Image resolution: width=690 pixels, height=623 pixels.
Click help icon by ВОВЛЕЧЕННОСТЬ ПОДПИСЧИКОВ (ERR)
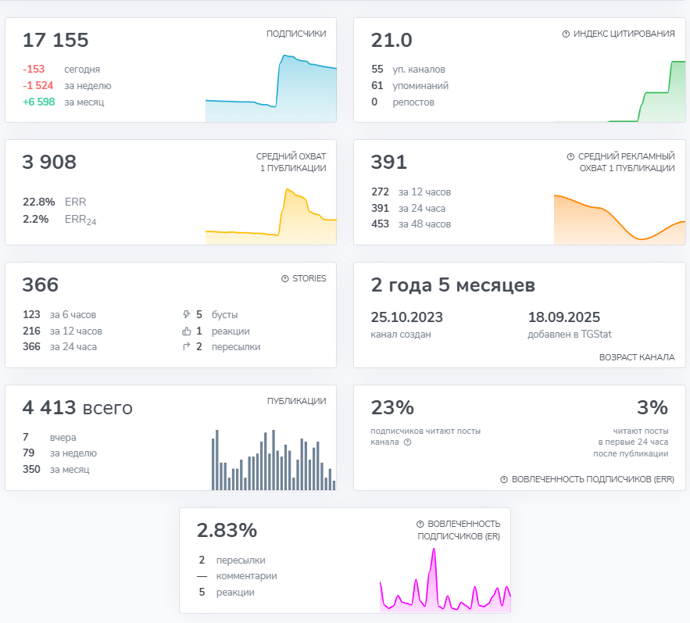tap(504, 479)
